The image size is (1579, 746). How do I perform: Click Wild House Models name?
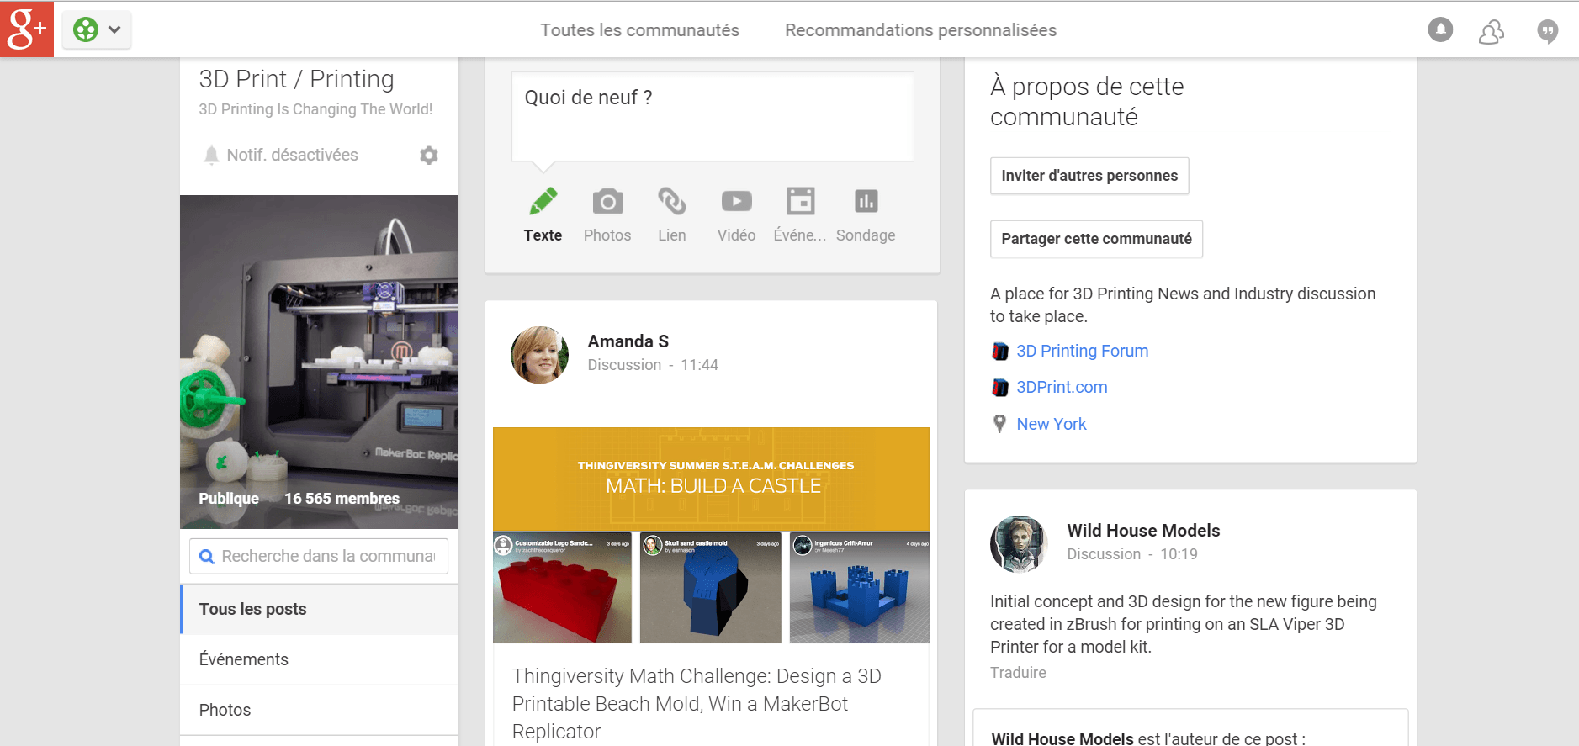coord(1143,531)
